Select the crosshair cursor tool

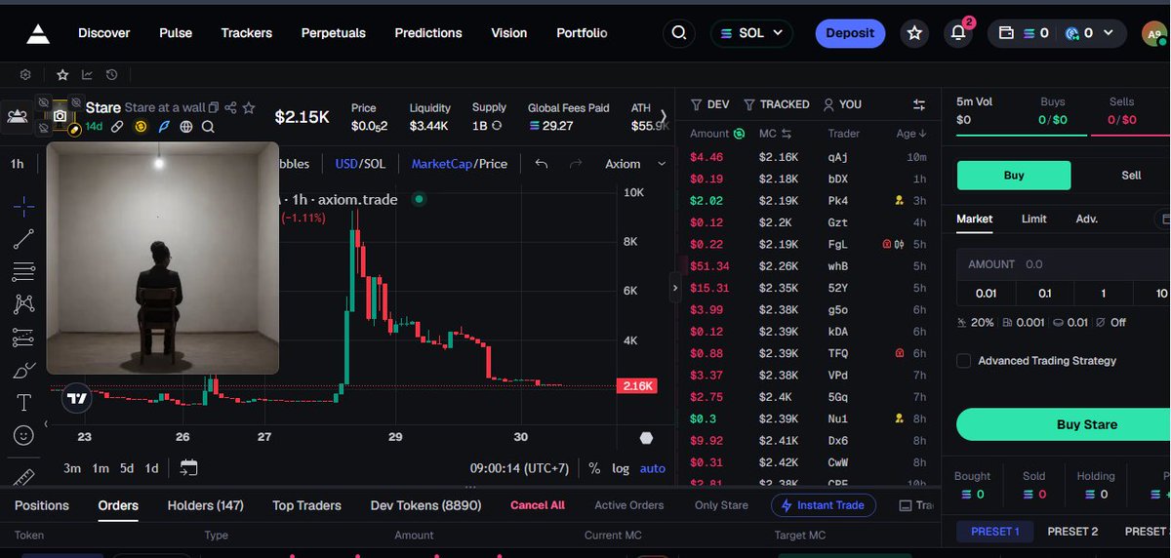click(24, 206)
